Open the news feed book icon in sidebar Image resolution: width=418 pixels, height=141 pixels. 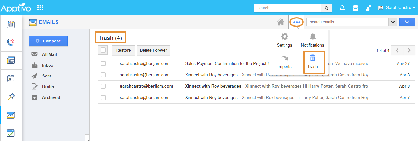11,24
